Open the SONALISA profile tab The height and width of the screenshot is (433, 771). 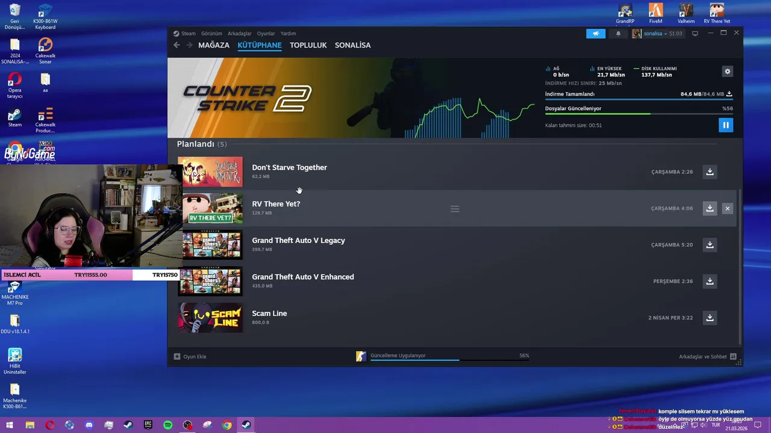[x=352, y=45]
